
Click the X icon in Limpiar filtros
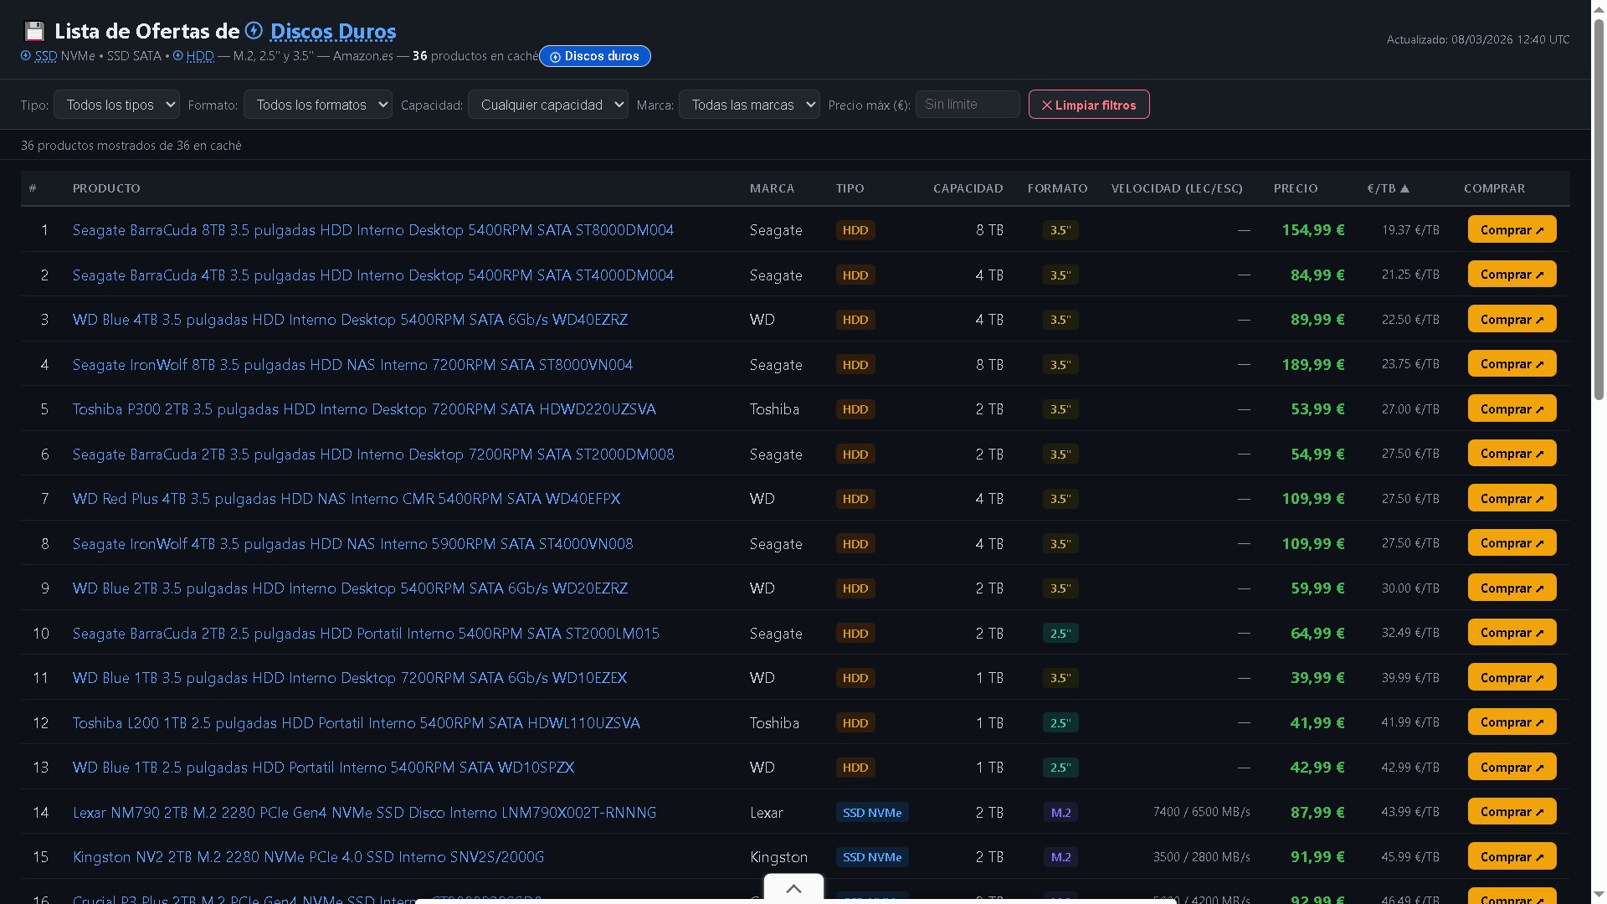1046,105
